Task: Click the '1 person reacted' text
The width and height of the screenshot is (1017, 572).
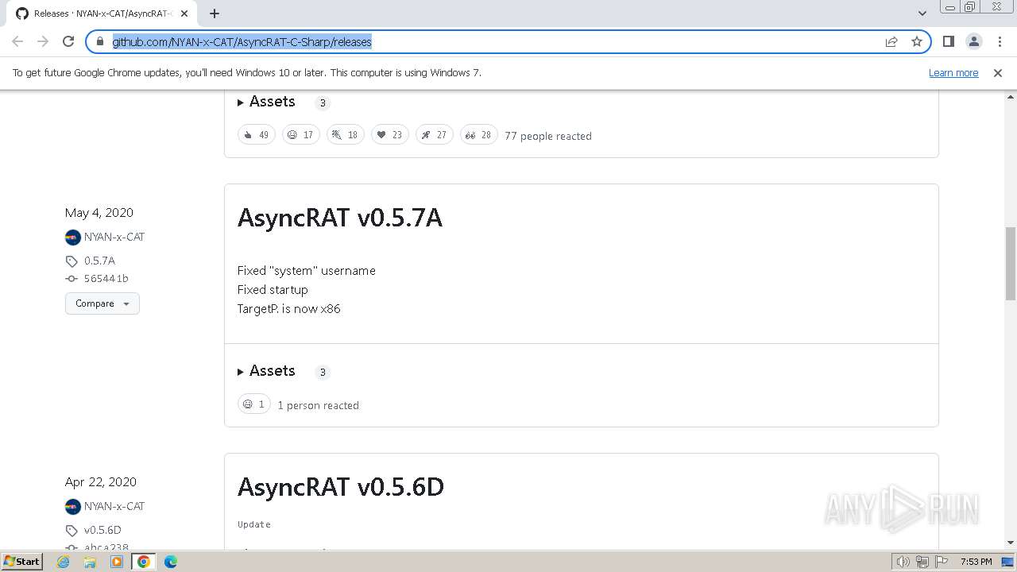Action: 318,405
